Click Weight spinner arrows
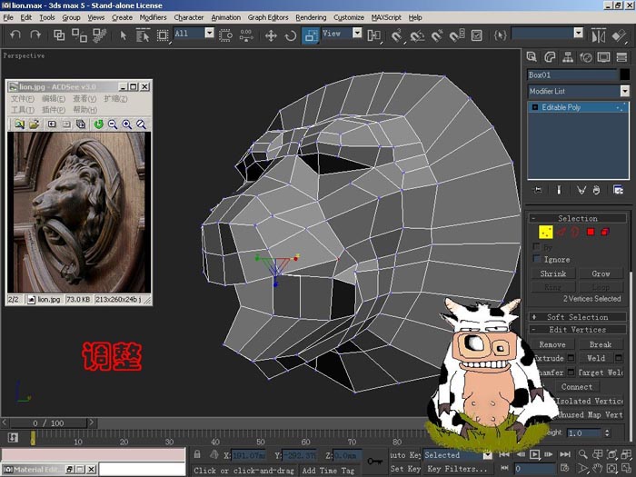This screenshot has height=477, width=636. (607, 432)
